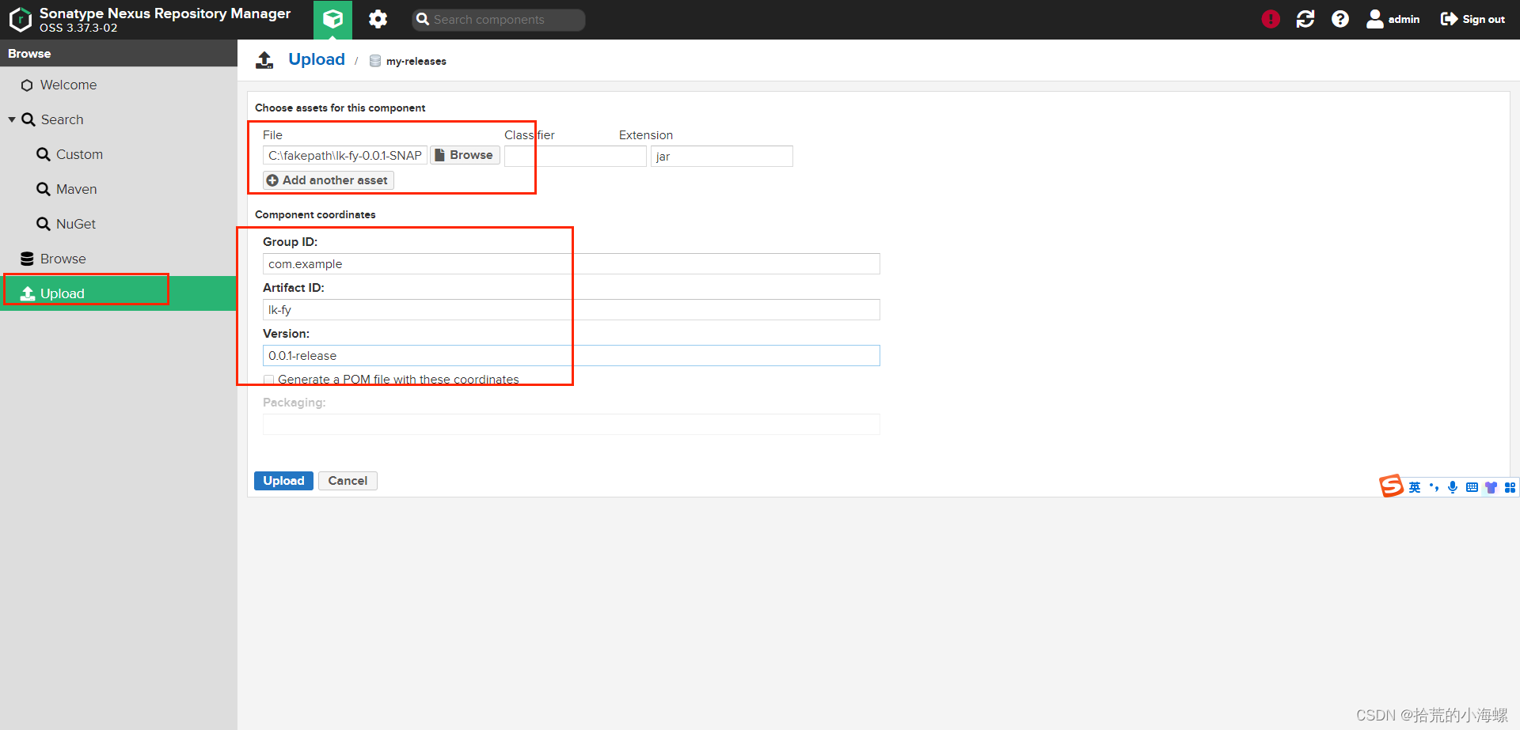Click the Artifact ID field
This screenshot has height=730, width=1520.
(x=572, y=309)
